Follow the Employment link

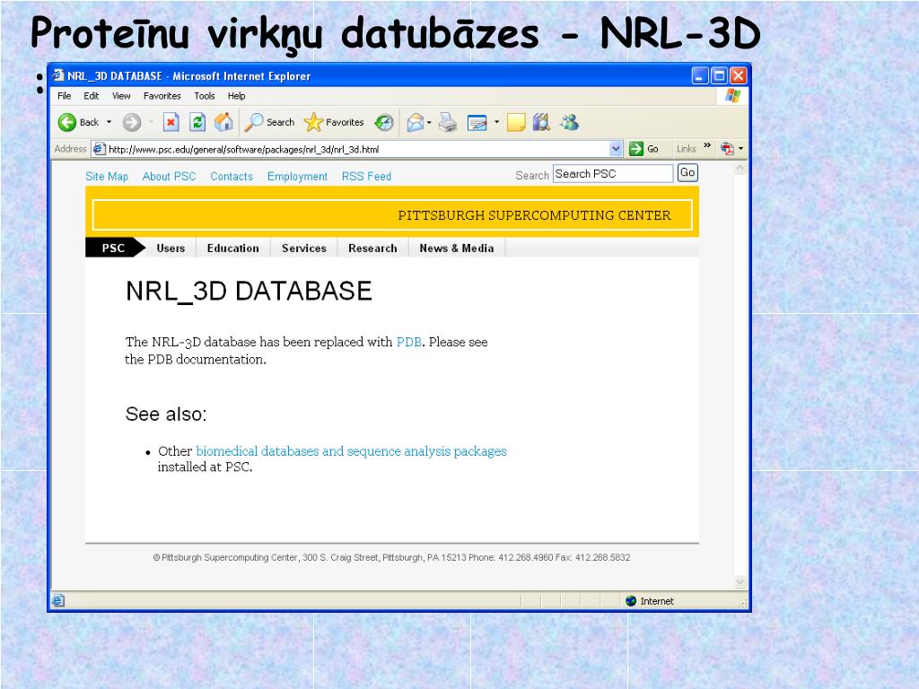pyautogui.click(x=297, y=177)
